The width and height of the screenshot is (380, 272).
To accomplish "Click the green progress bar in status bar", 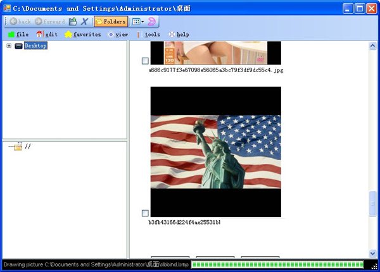I will [277, 264].
